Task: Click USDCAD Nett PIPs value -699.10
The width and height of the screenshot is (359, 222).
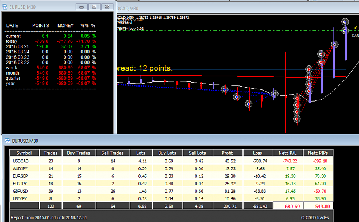Action: (320, 161)
